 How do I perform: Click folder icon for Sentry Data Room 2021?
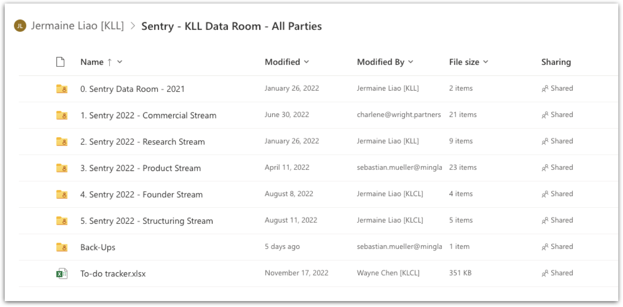coord(62,89)
